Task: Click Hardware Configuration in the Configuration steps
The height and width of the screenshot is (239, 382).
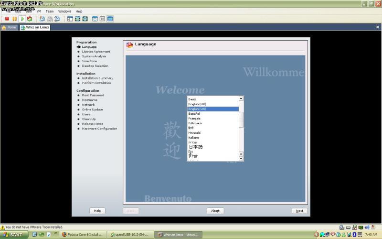Action: click(99, 129)
